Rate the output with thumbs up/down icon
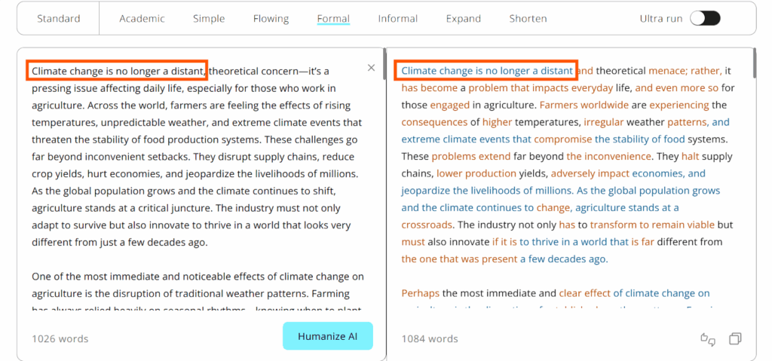This screenshot has height=361, width=772. (707, 339)
